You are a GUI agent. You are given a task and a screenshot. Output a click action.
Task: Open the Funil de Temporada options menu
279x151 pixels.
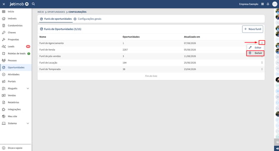click(x=262, y=69)
